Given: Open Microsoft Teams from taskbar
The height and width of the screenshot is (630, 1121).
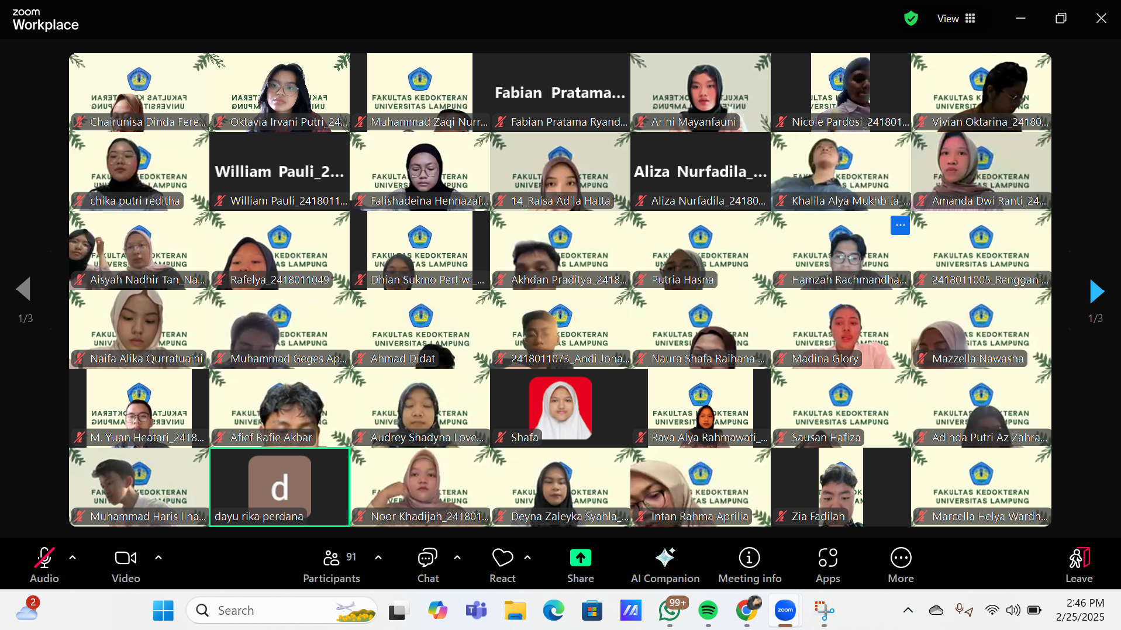Looking at the screenshot, I should click(476, 611).
